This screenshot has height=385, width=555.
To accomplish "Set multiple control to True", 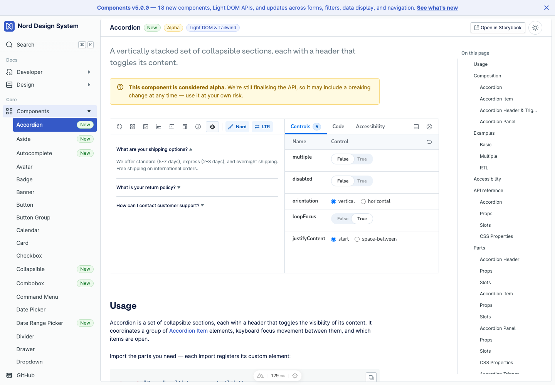I will coord(362,159).
